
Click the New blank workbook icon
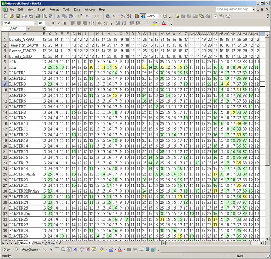6,16
